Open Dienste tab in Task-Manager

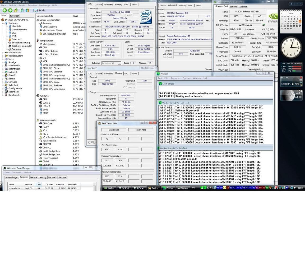(33, 177)
